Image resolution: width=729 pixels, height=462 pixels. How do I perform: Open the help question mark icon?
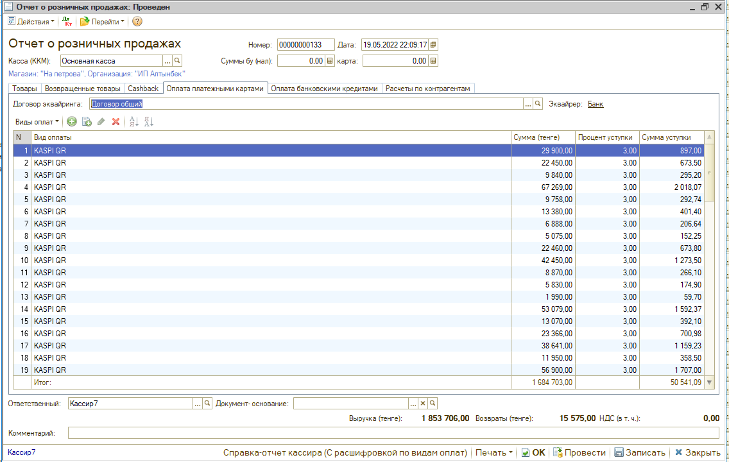click(137, 21)
